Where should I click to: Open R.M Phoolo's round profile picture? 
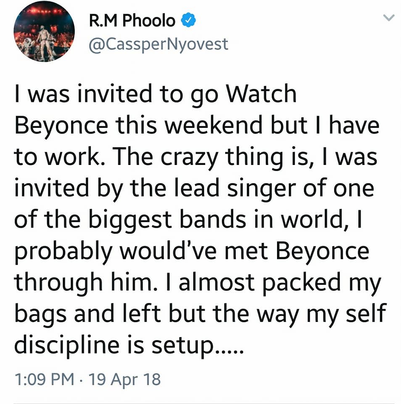click(x=44, y=32)
